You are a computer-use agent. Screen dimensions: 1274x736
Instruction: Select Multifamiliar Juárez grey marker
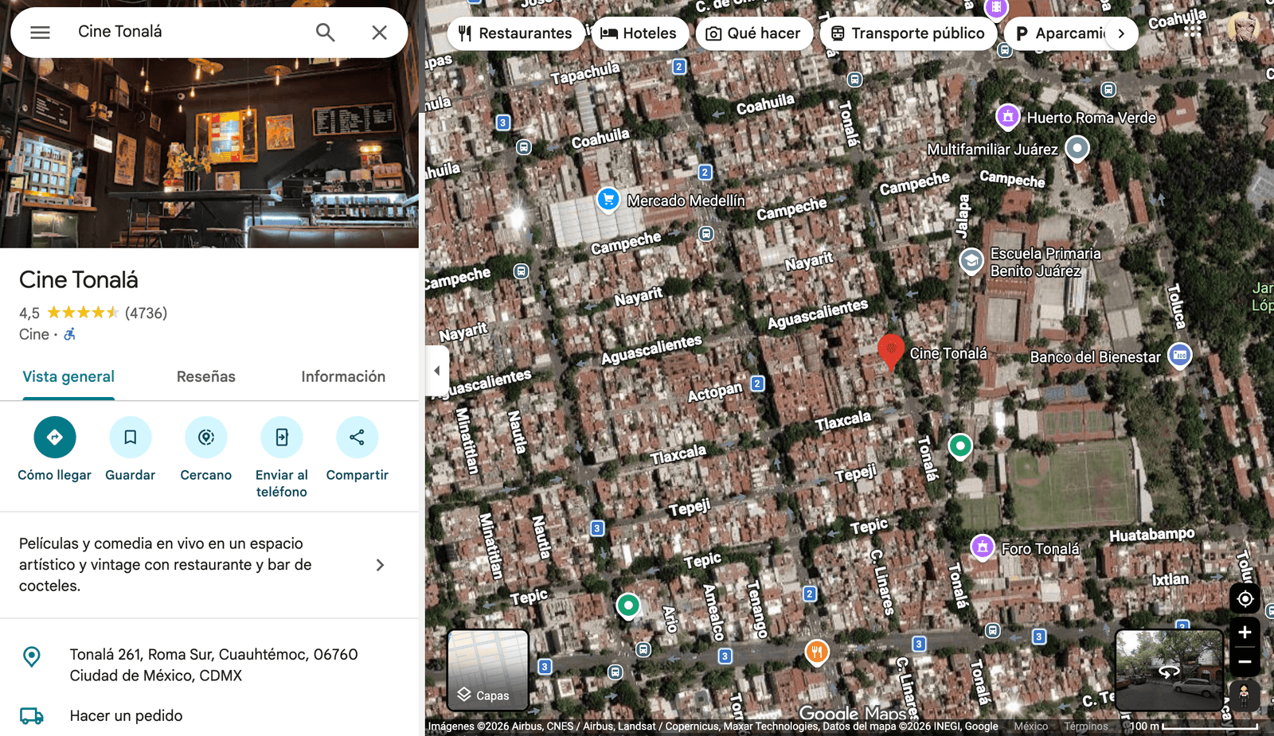[1077, 148]
